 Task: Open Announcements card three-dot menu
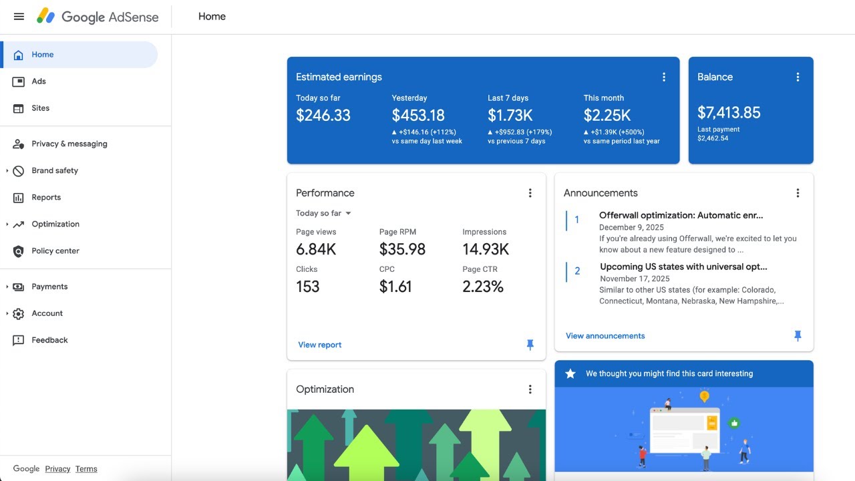point(798,193)
